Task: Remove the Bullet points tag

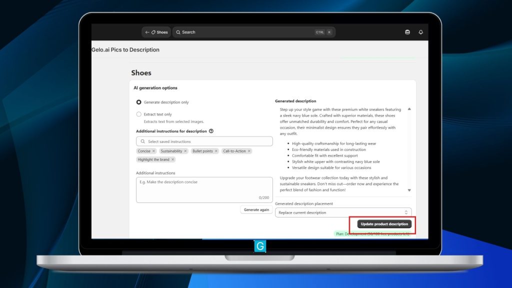Action: point(216,151)
